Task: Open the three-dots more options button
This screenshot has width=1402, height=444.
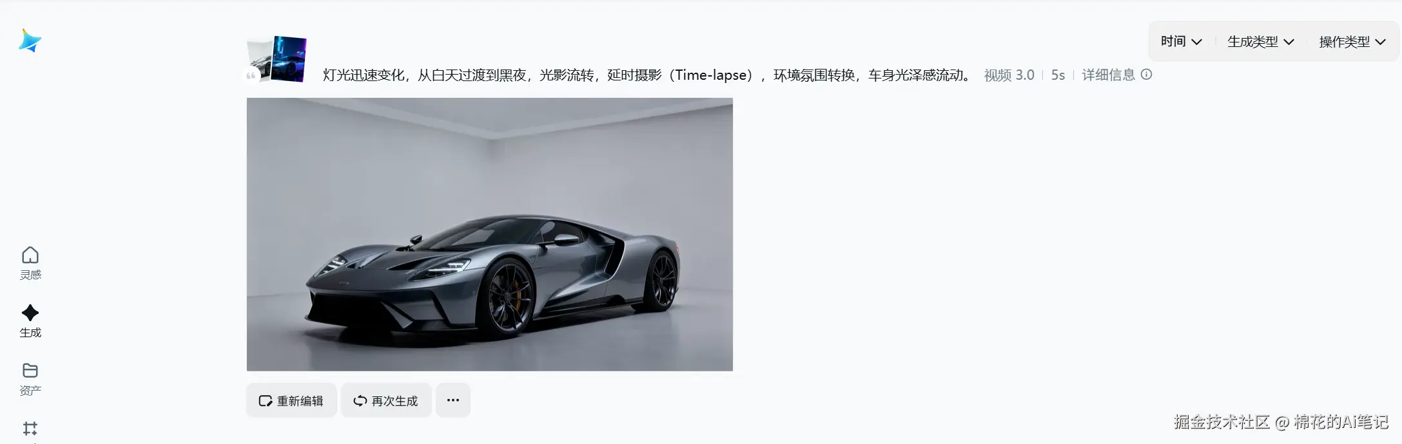Action: pos(453,400)
